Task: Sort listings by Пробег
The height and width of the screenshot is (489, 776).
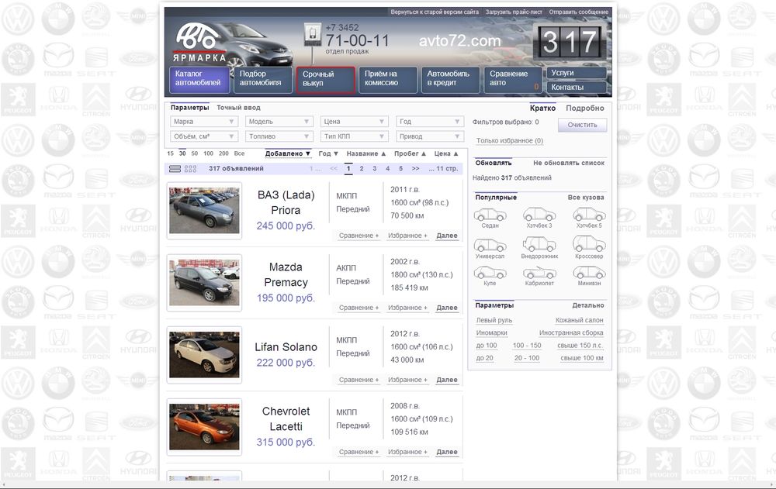Action: 410,153
